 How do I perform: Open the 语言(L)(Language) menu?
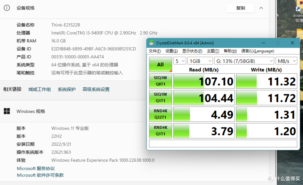pos(258,51)
